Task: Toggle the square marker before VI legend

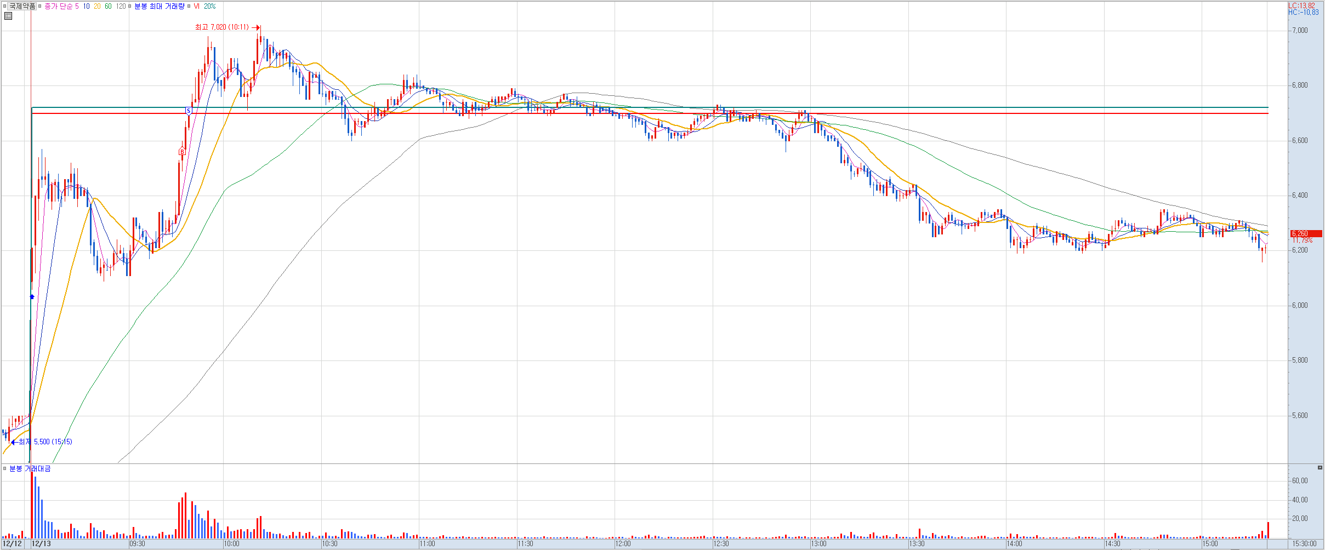Action: click(x=189, y=6)
